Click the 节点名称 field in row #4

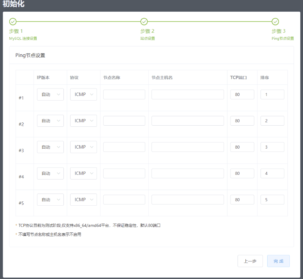pos(124,173)
